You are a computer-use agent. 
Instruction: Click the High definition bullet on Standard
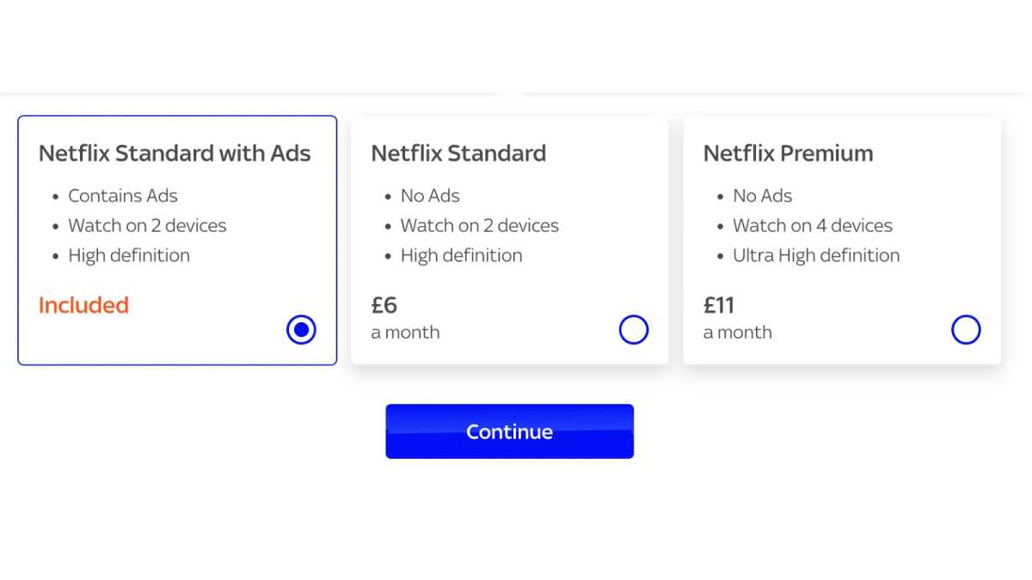coord(461,255)
